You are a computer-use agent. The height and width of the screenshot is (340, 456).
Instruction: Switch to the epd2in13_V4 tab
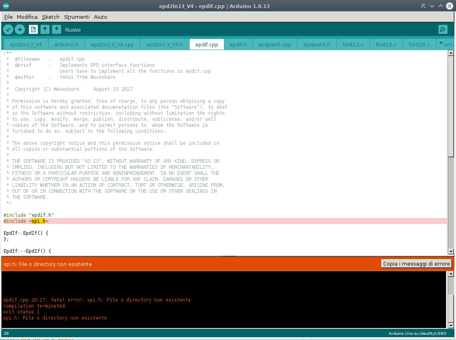click(x=26, y=44)
